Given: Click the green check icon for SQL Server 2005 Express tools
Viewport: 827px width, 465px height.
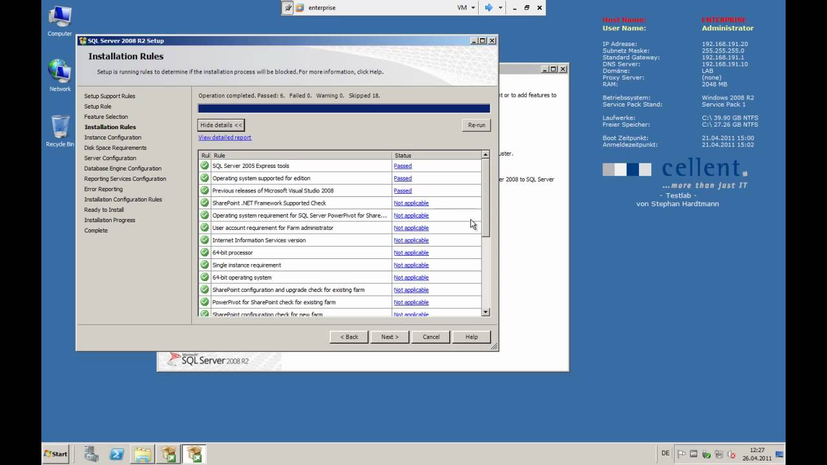Looking at the screenshot, I should pos(205,166).
